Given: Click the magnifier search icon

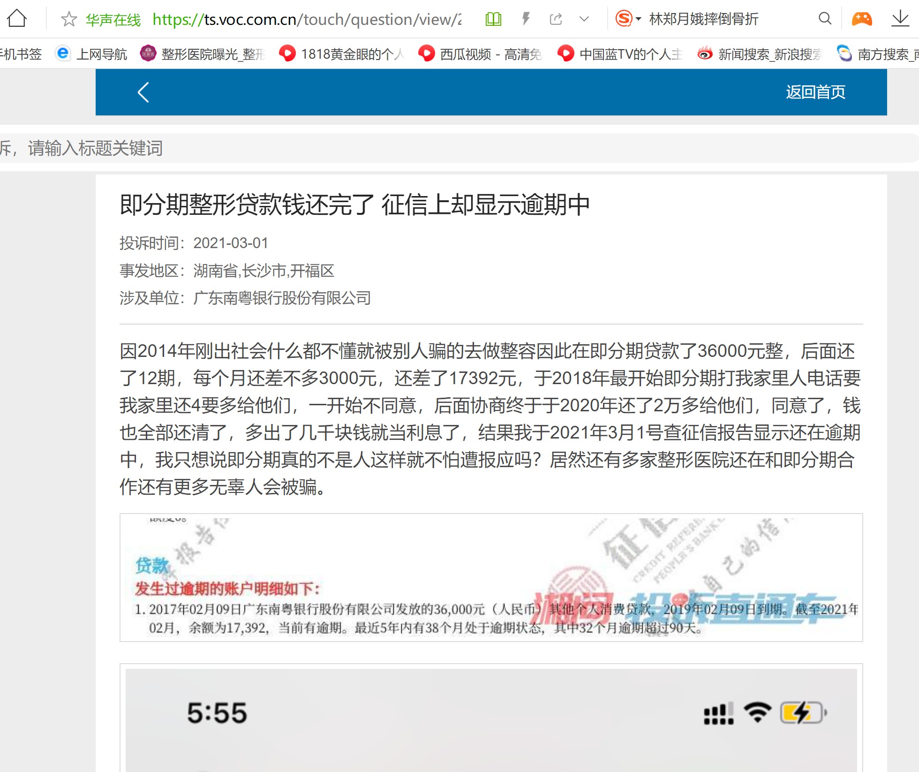Looking at the screenshot, I should tap(825, 19).
